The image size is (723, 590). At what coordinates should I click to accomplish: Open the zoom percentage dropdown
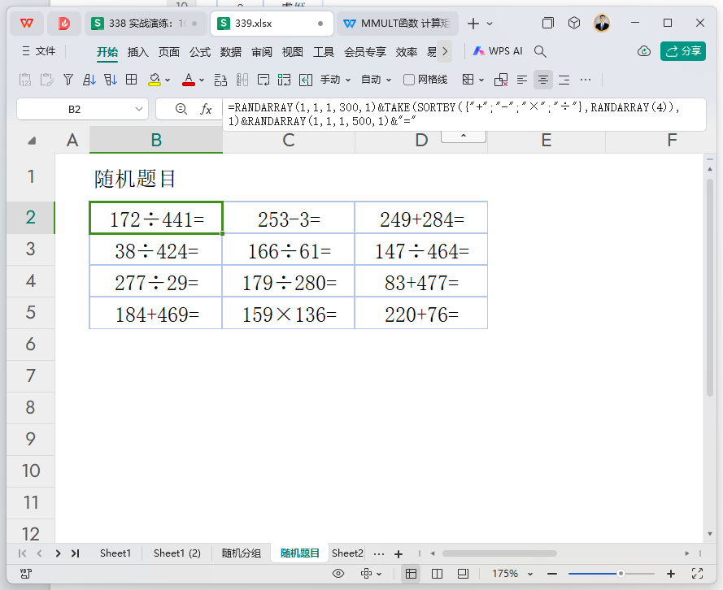point(530,574)
